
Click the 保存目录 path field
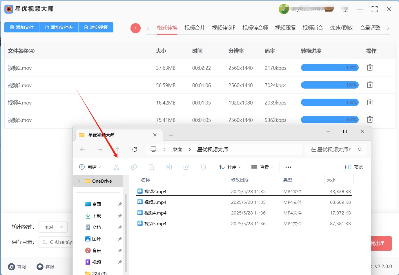pyautogui.click(x=56, y=242)
